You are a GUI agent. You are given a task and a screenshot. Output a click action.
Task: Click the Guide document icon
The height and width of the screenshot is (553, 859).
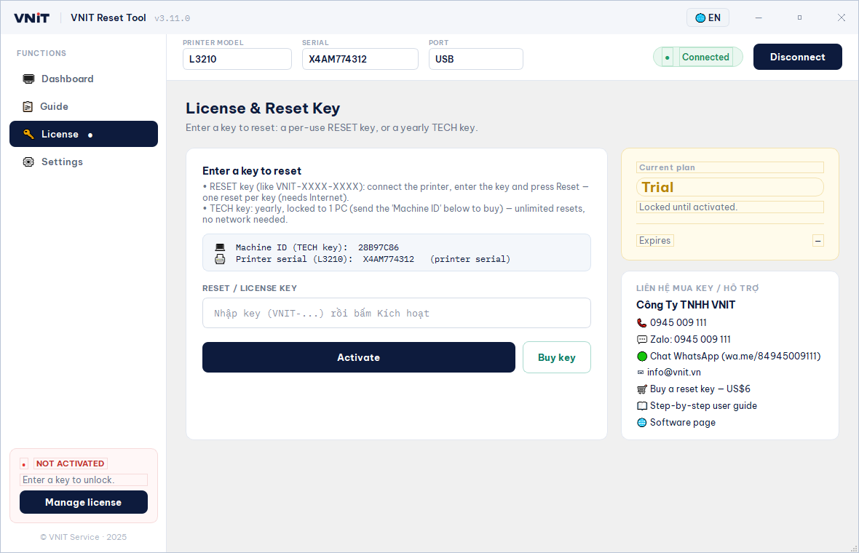(28, 107)
